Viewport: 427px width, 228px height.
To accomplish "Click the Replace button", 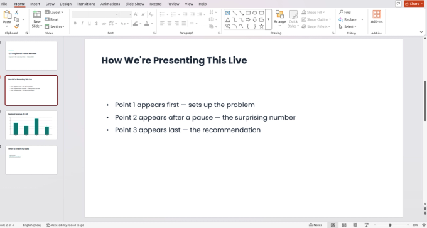I will (x=348, y=19).
